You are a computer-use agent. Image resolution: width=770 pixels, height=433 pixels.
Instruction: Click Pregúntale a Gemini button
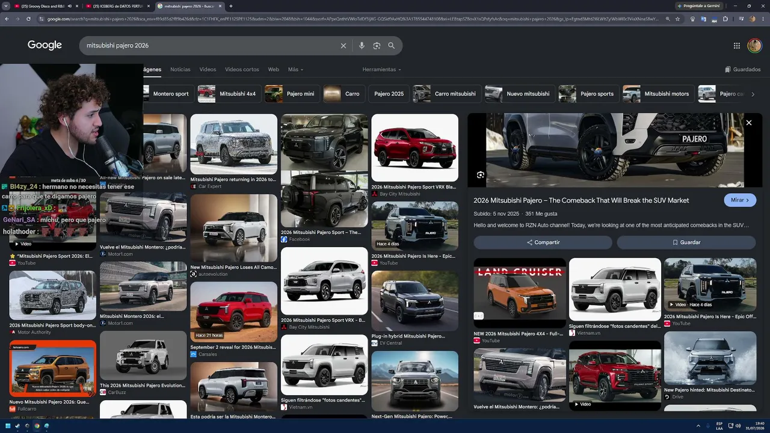(698, 6)
